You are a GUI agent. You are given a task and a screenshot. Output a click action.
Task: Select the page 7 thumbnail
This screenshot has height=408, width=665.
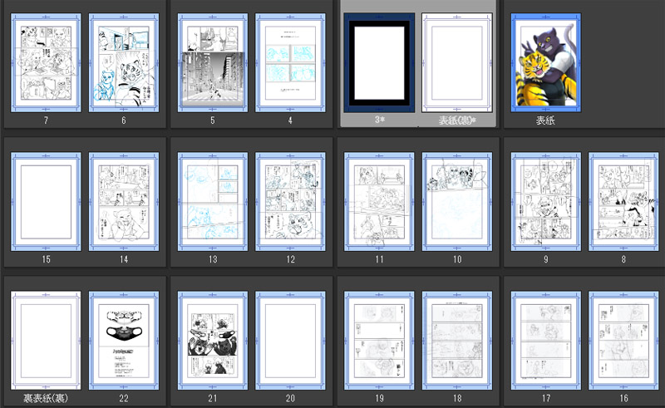coord(46,63)
